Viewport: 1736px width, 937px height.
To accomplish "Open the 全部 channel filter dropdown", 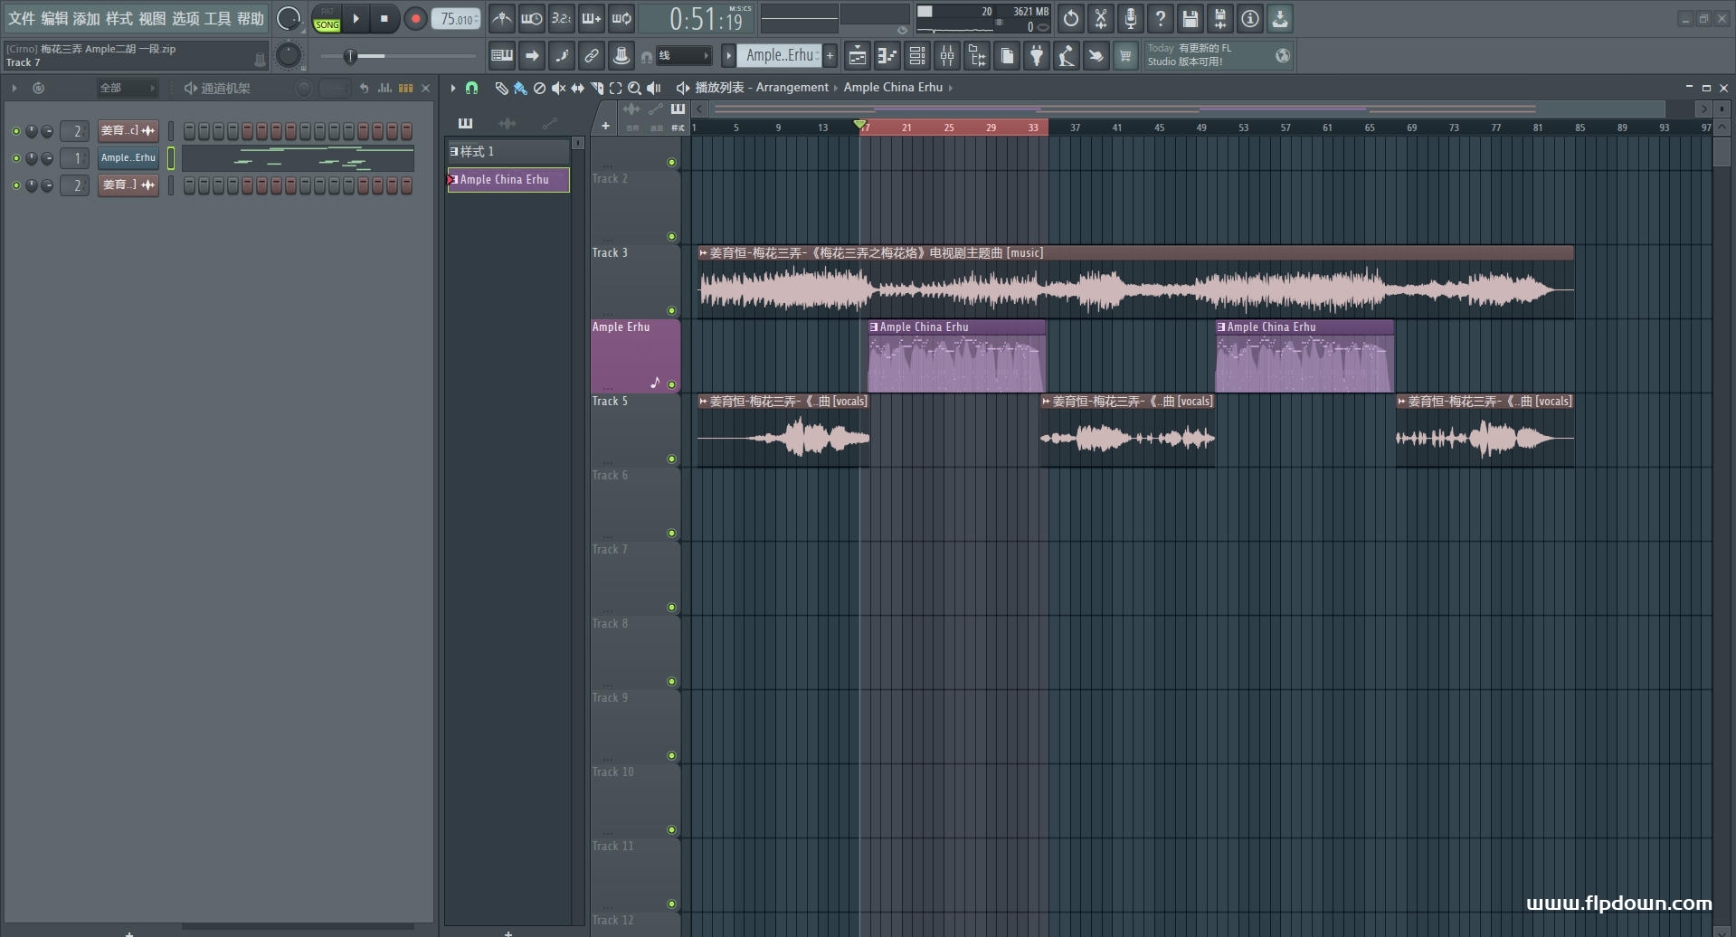I will 127,88.
